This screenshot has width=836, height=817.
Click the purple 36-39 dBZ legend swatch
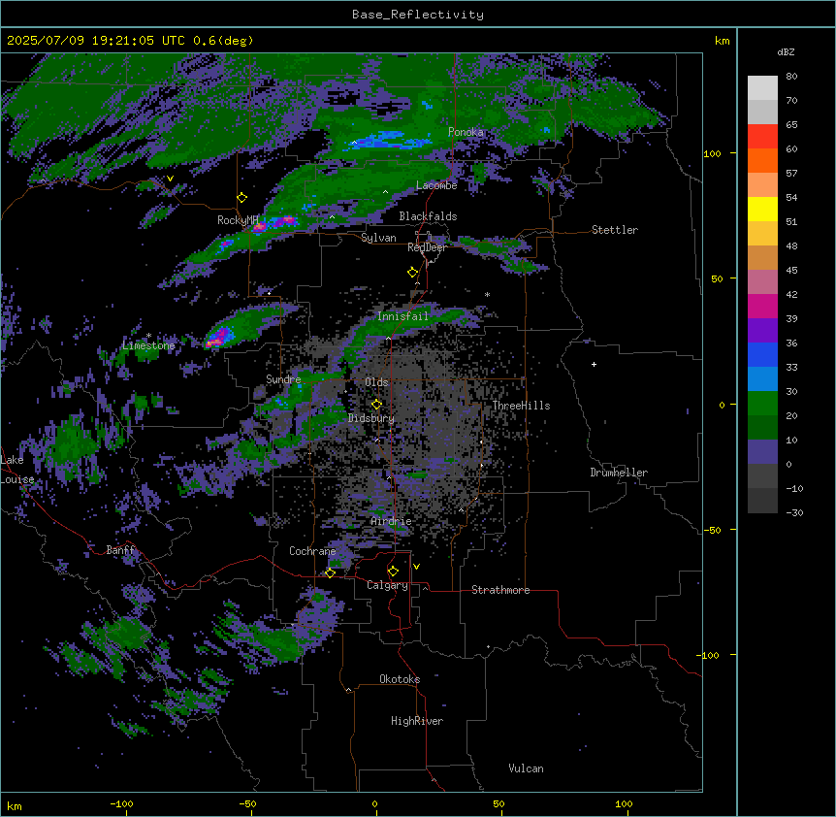[x=762, y=331]
